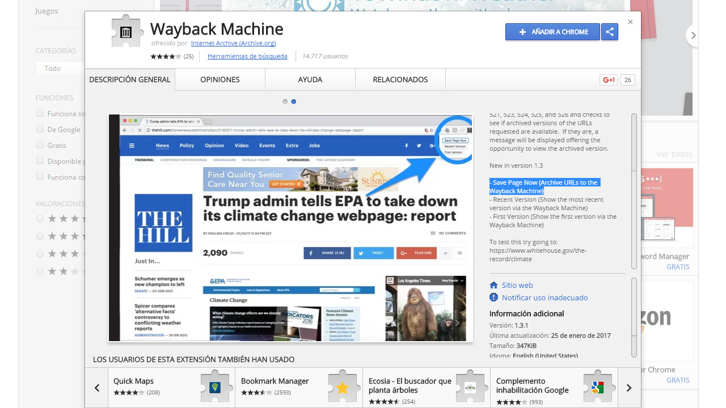Image resolution: width=726 pixels, height=408 pixels.
Task: Select the four-star rating radio button
Action: (40, 236)
